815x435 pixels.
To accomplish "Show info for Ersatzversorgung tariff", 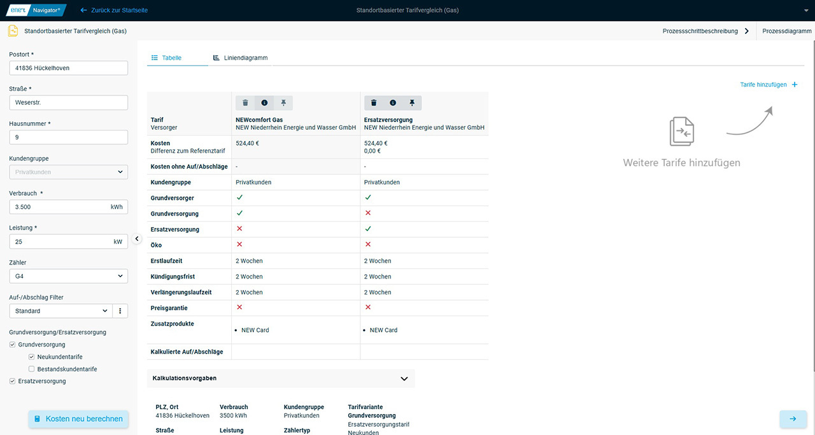I will click(393, 103).
